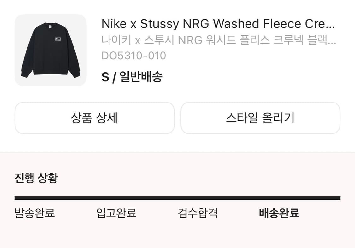The height and width of the screenshot is (248, 355).
Task: Click the 입고완료 arrival stage label
Action: pos(116,213)
